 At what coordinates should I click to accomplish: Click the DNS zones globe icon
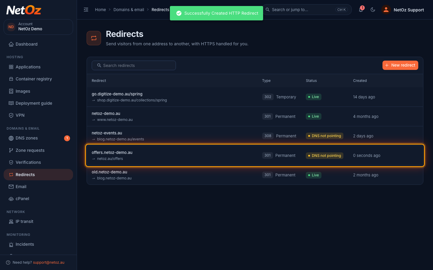(11, 138)
